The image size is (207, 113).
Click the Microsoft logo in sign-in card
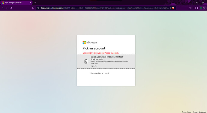click(x=90, y=42)
